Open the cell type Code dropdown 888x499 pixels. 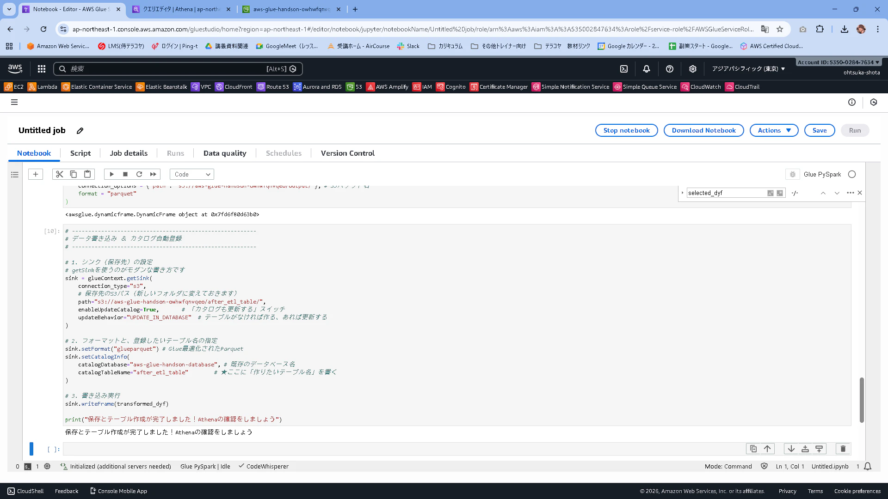click(x=192, y=174)
